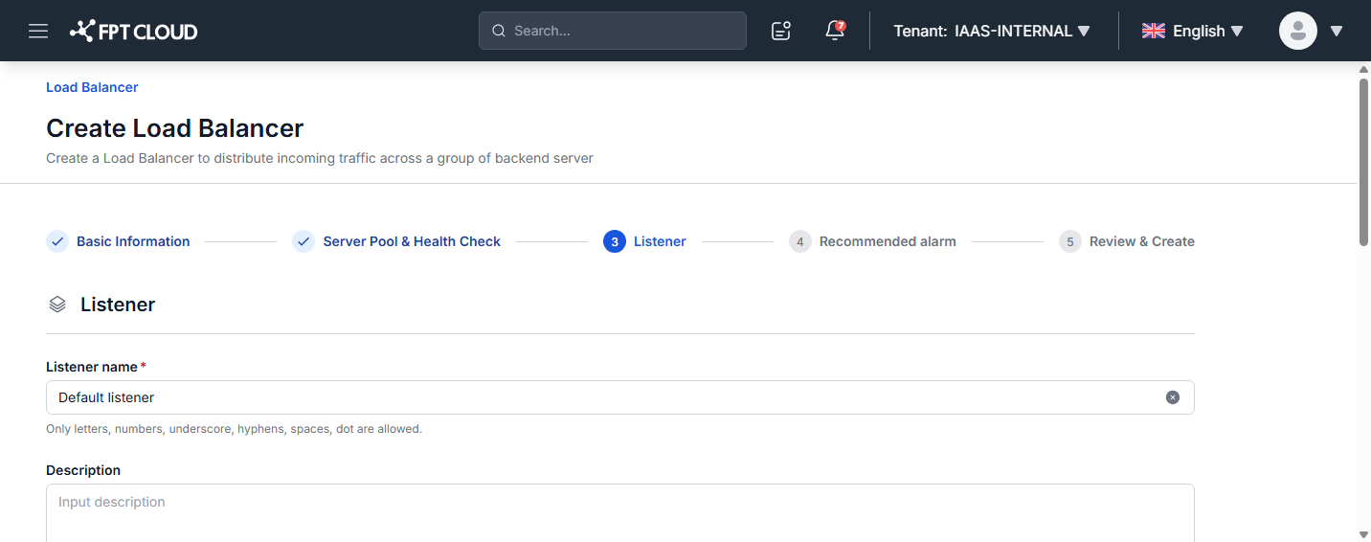Viewport: 1371px width, 542px height.
Task: Jump to Review & Create step
Action: 1127,241
